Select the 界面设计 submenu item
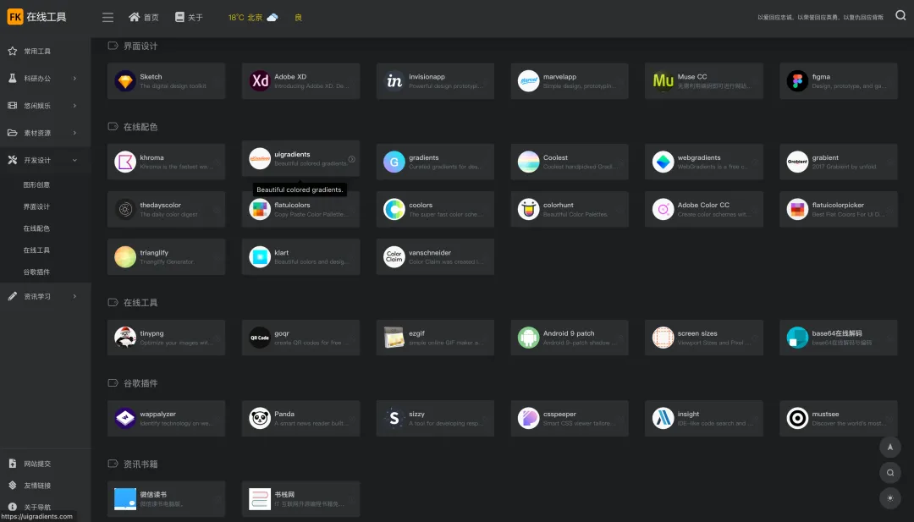Image resolution: width=914 pixels, height=522 pixels. pyautogui.click(x=36, y=206)
